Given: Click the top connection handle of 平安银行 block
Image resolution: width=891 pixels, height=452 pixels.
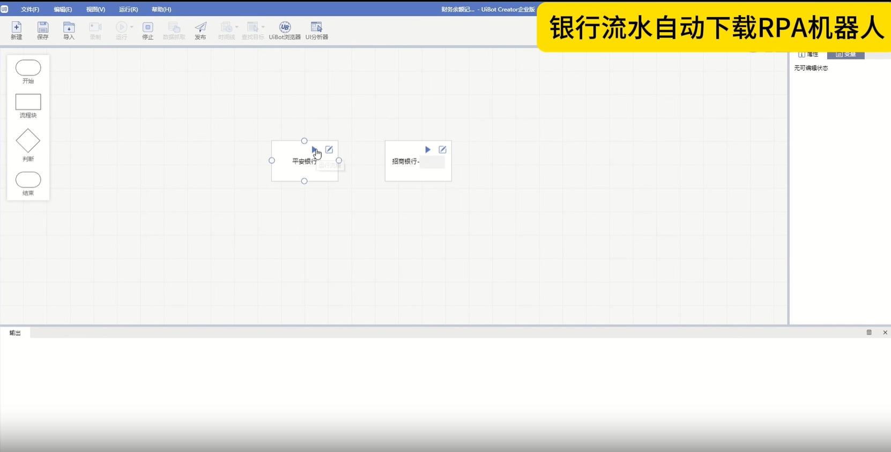Looking at the screenshot, I should point(305,141).
